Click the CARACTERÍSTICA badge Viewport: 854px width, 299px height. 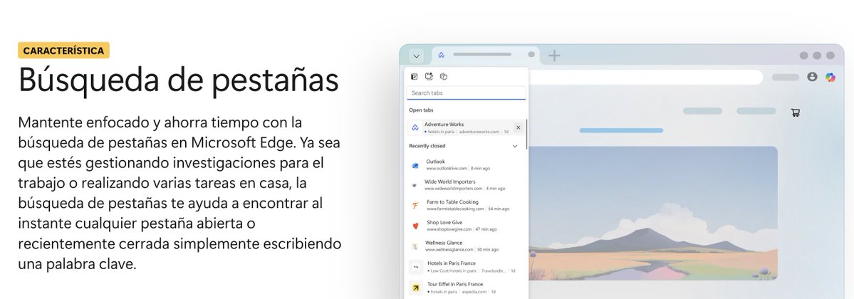point(63,50)
